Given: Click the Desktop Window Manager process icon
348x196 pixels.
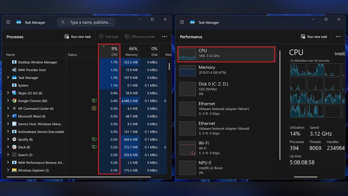Looking at the screenshot, I should click(14, 62).
